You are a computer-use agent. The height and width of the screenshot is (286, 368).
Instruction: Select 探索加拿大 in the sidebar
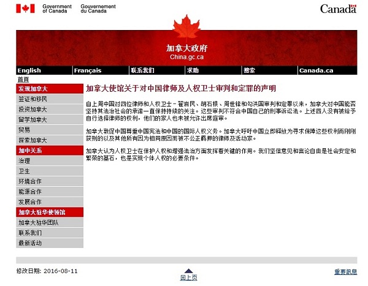(50, 140)
